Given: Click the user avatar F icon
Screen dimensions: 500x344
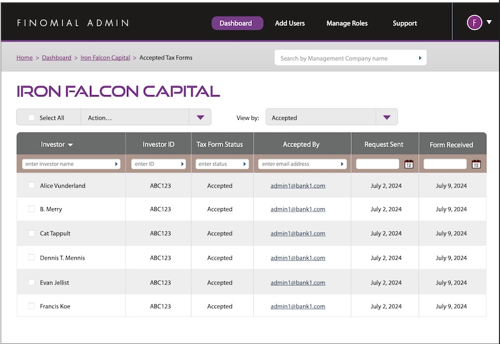Looking at the screenshot, I should click(474, 23).
